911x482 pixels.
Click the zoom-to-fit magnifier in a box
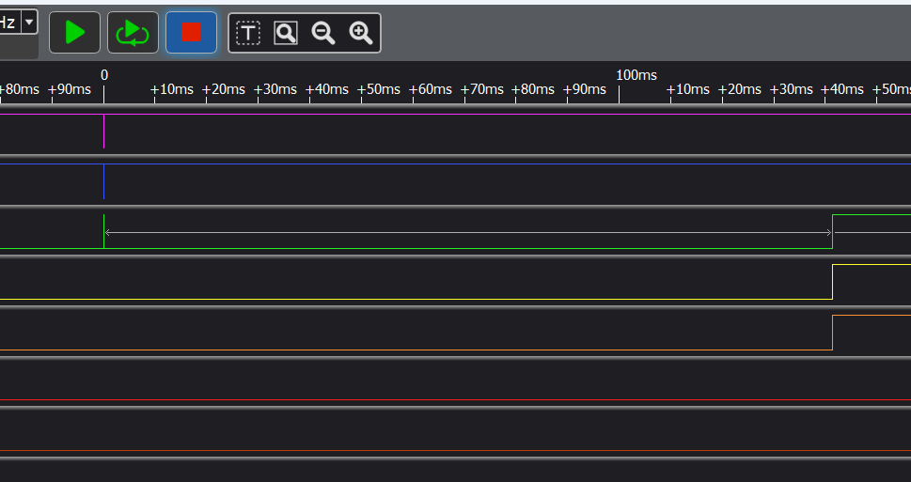click(286, 34)
